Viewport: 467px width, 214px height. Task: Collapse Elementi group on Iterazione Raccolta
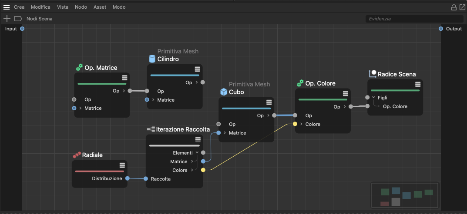[197, 152]
